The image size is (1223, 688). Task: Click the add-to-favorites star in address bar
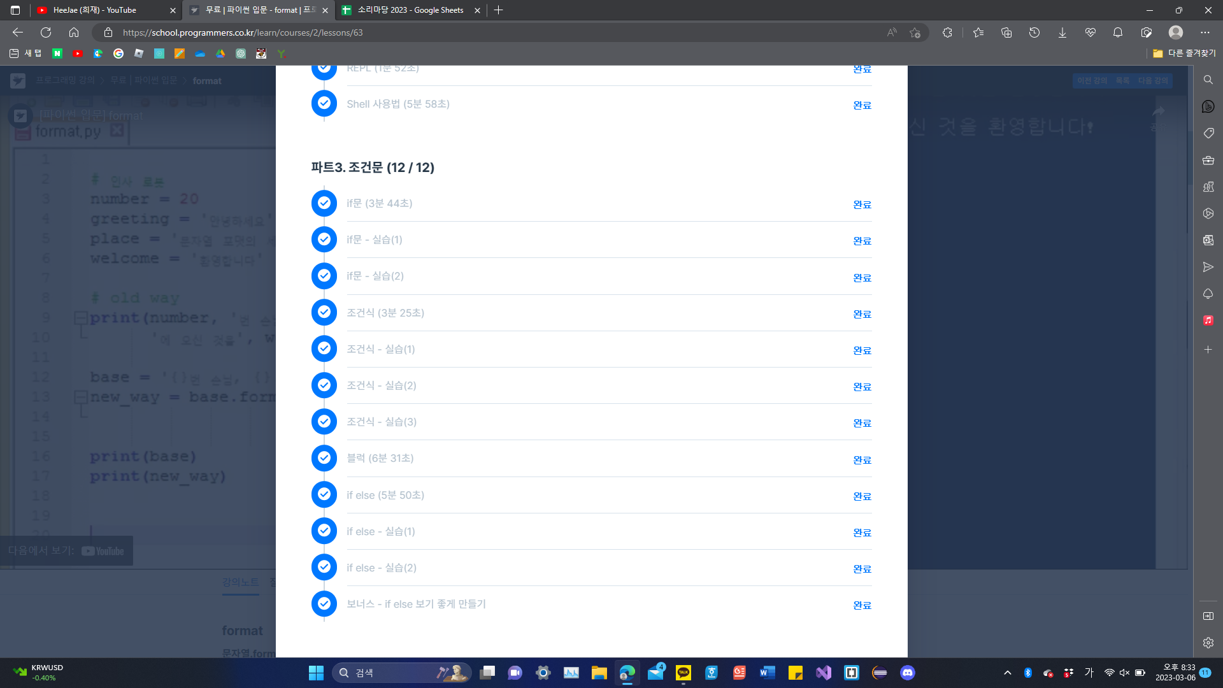click(915, 32)
